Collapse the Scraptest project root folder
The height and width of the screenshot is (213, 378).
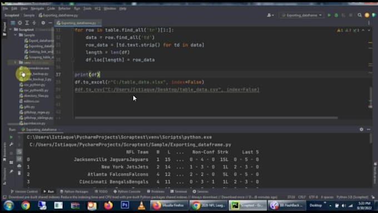(10, 29)
